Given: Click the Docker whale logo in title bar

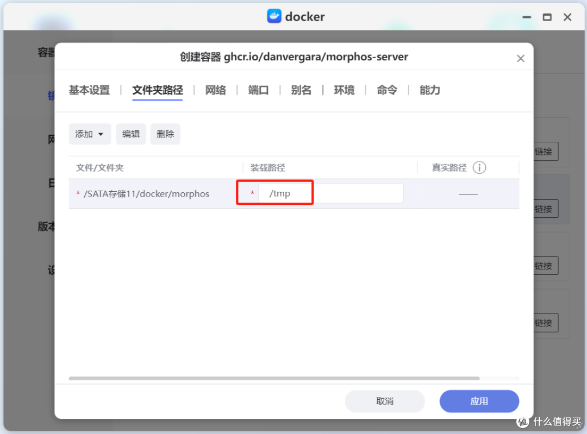Looking at the screenshot, I should click(274, 16).
